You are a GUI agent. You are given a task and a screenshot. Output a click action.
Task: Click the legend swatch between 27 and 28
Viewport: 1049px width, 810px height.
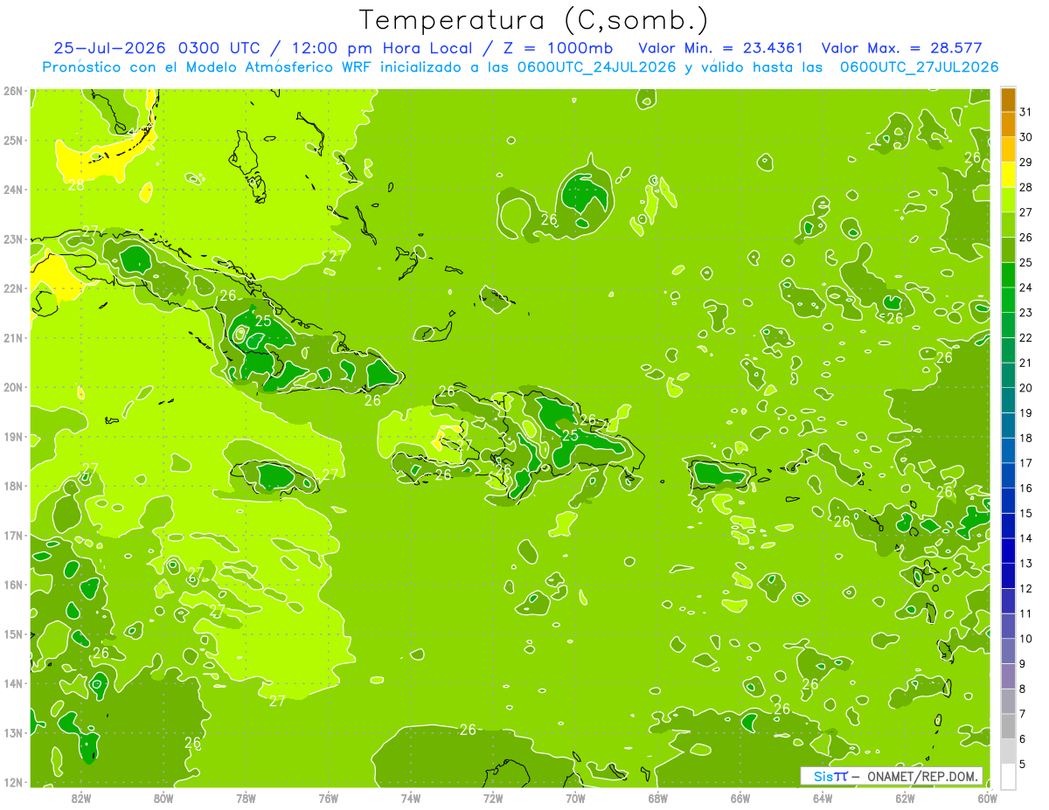point(1008,200)
